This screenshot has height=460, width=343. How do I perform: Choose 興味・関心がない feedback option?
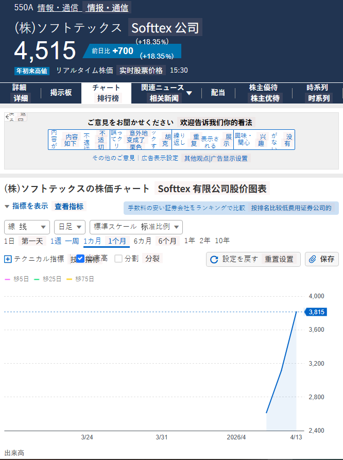pyautogui.click(x=264, y=140)
